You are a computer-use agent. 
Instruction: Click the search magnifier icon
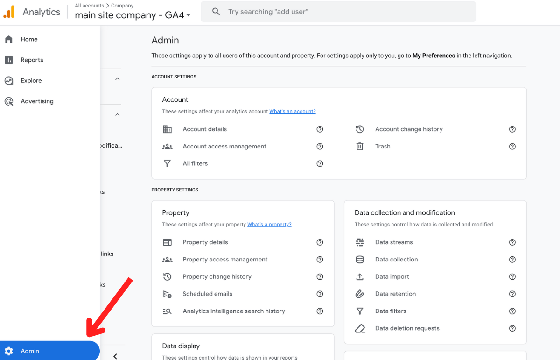tap(216, 11)
